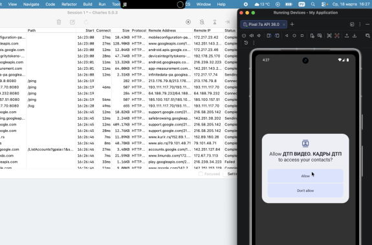The height and width of the screenshot is (245, 372).
Task: Click the emulator power button icon
Action: click(x=244, y=36)
